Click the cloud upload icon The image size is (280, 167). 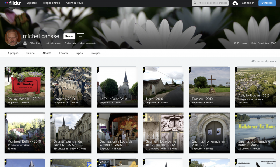(235, 3)
